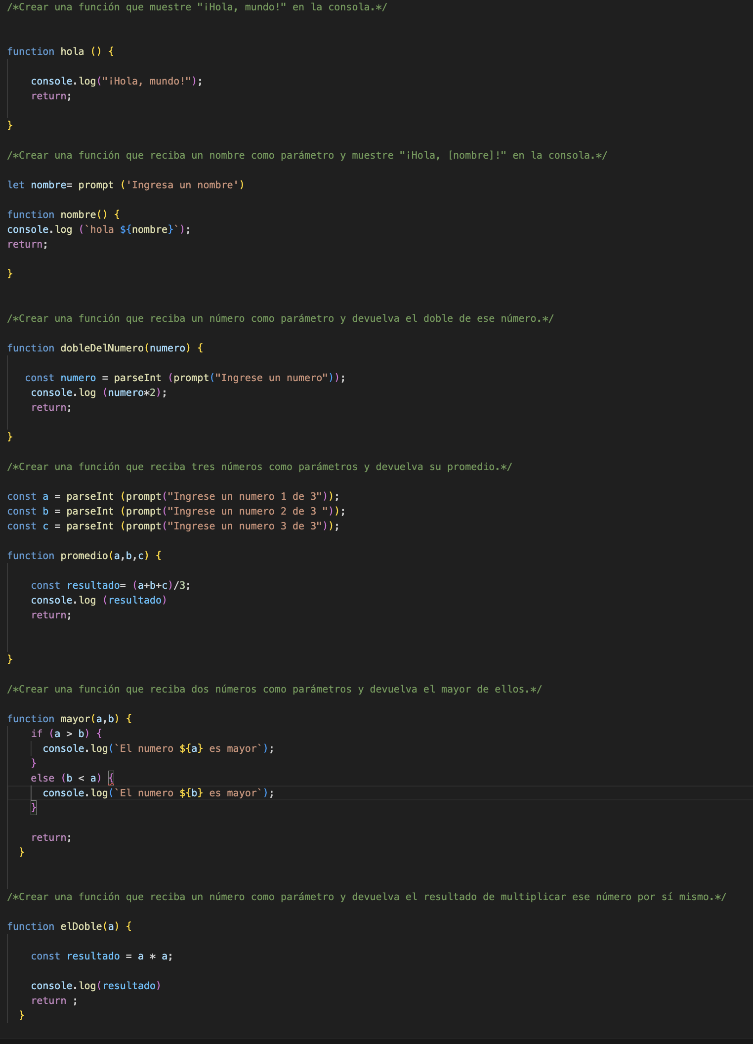Click the 'function mayor(a,b) {' line
Viewport: 753px width, 1044px height.
click(x=70, y=719)
